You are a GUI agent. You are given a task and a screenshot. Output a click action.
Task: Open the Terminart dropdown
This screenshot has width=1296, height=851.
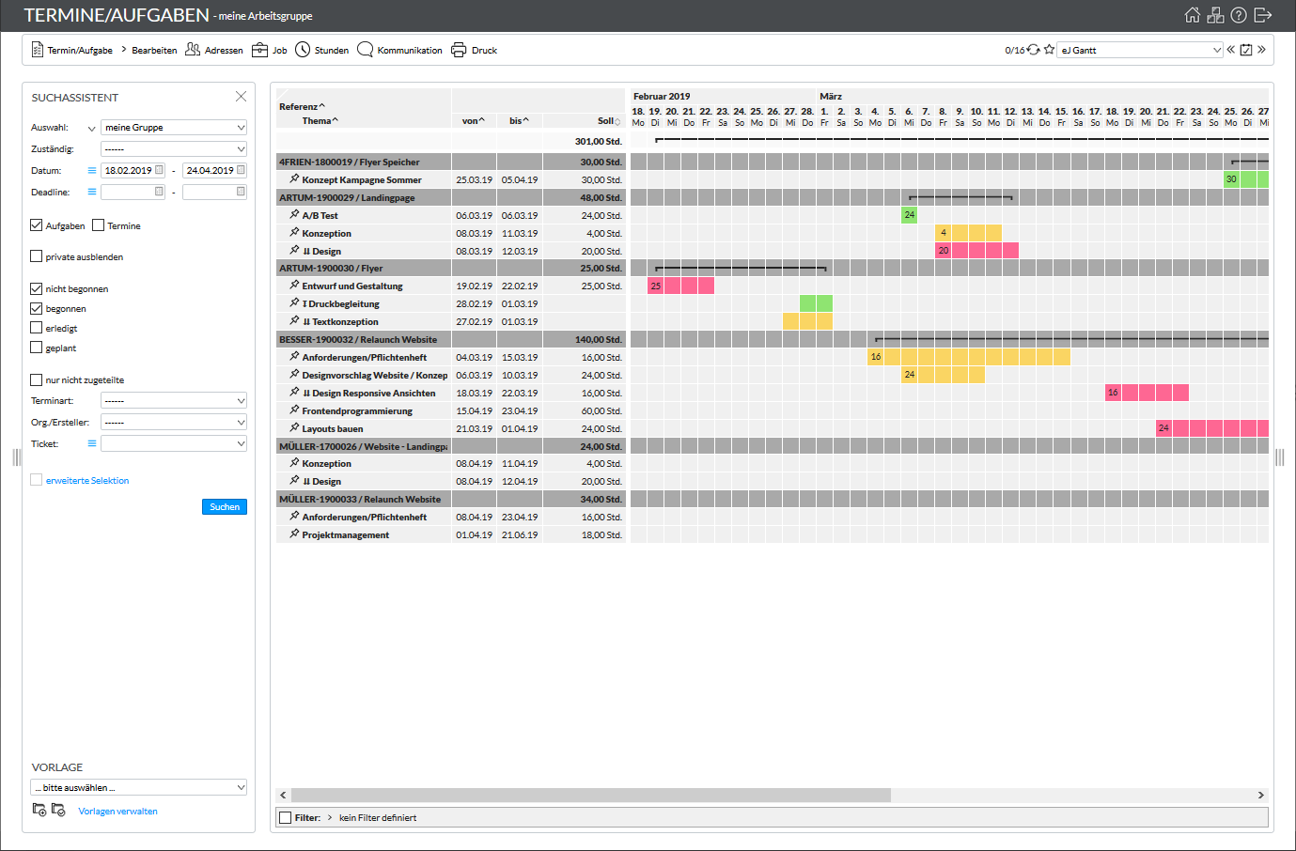point(174,400)
